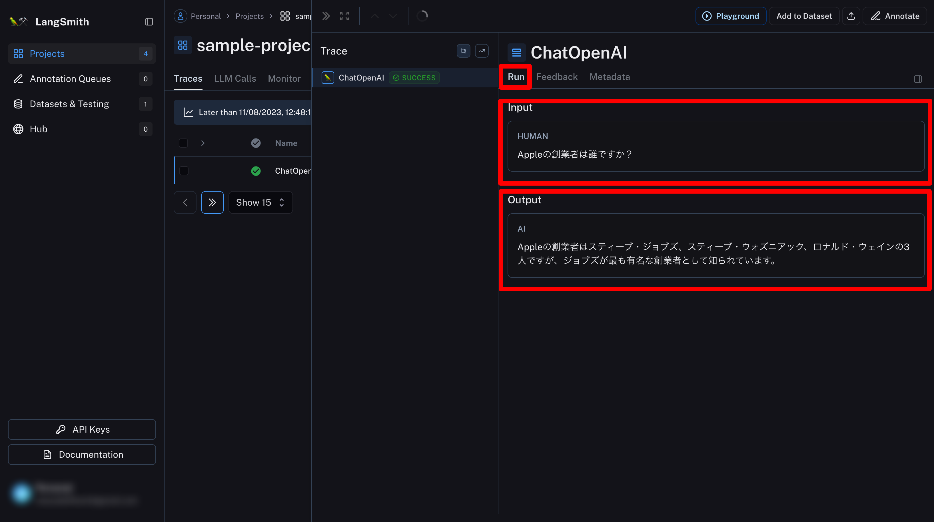This screenshot has width=934, height=522.
Task: Click the AI output message box
Action: click(x=716, y=246)
